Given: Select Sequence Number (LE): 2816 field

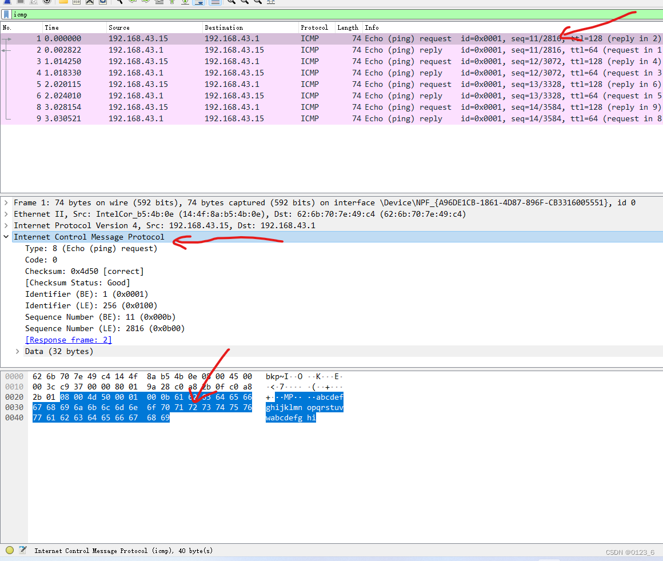Looking at the screenshot, I should coord(105,328).
